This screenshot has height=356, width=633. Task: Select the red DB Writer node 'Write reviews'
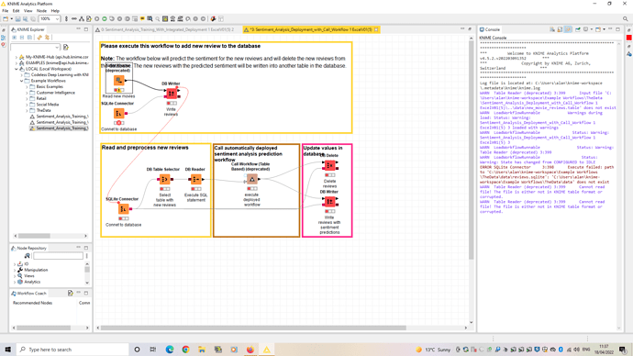coord(172,94)
